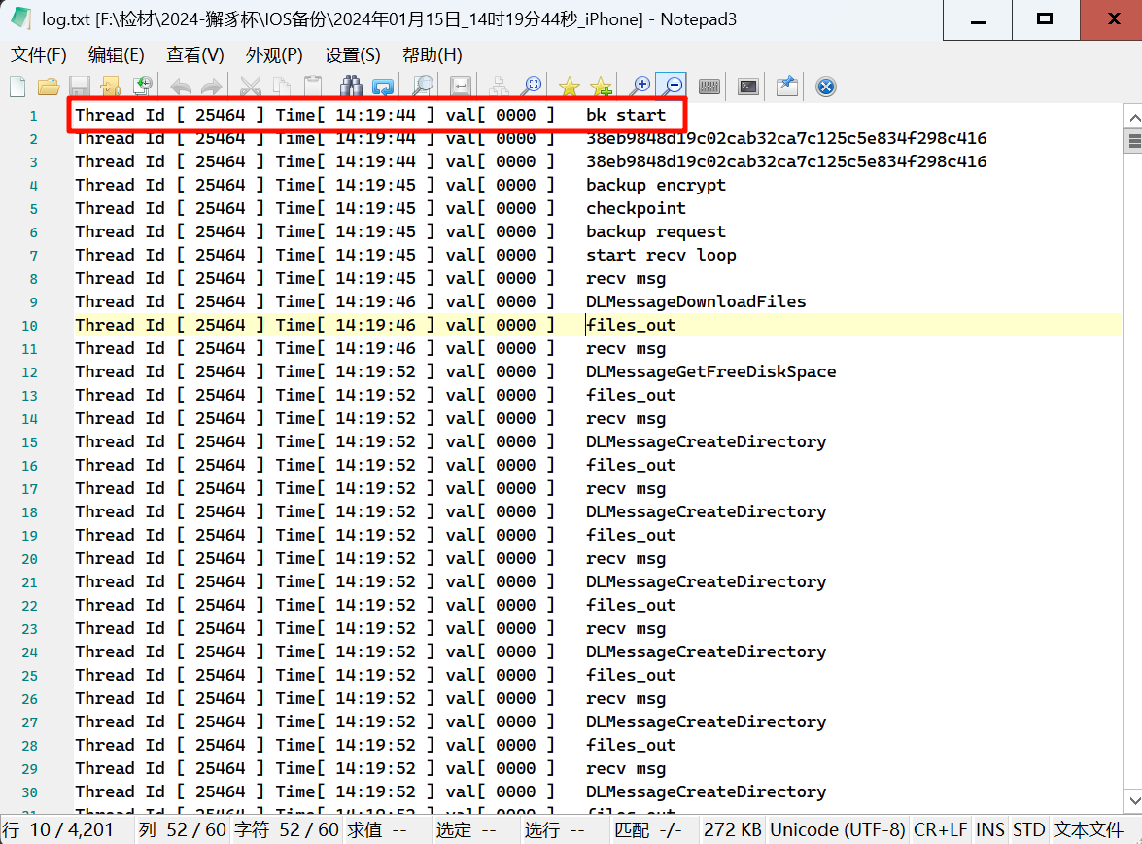Click the Open file folder icon
Screen dimensions: 1142x844
pos(49,87)
